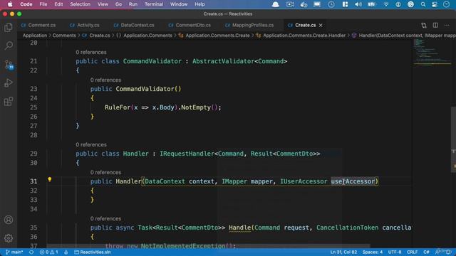
Task: Click synchronize changes icon in status bar
Action: tap(31, 252)
